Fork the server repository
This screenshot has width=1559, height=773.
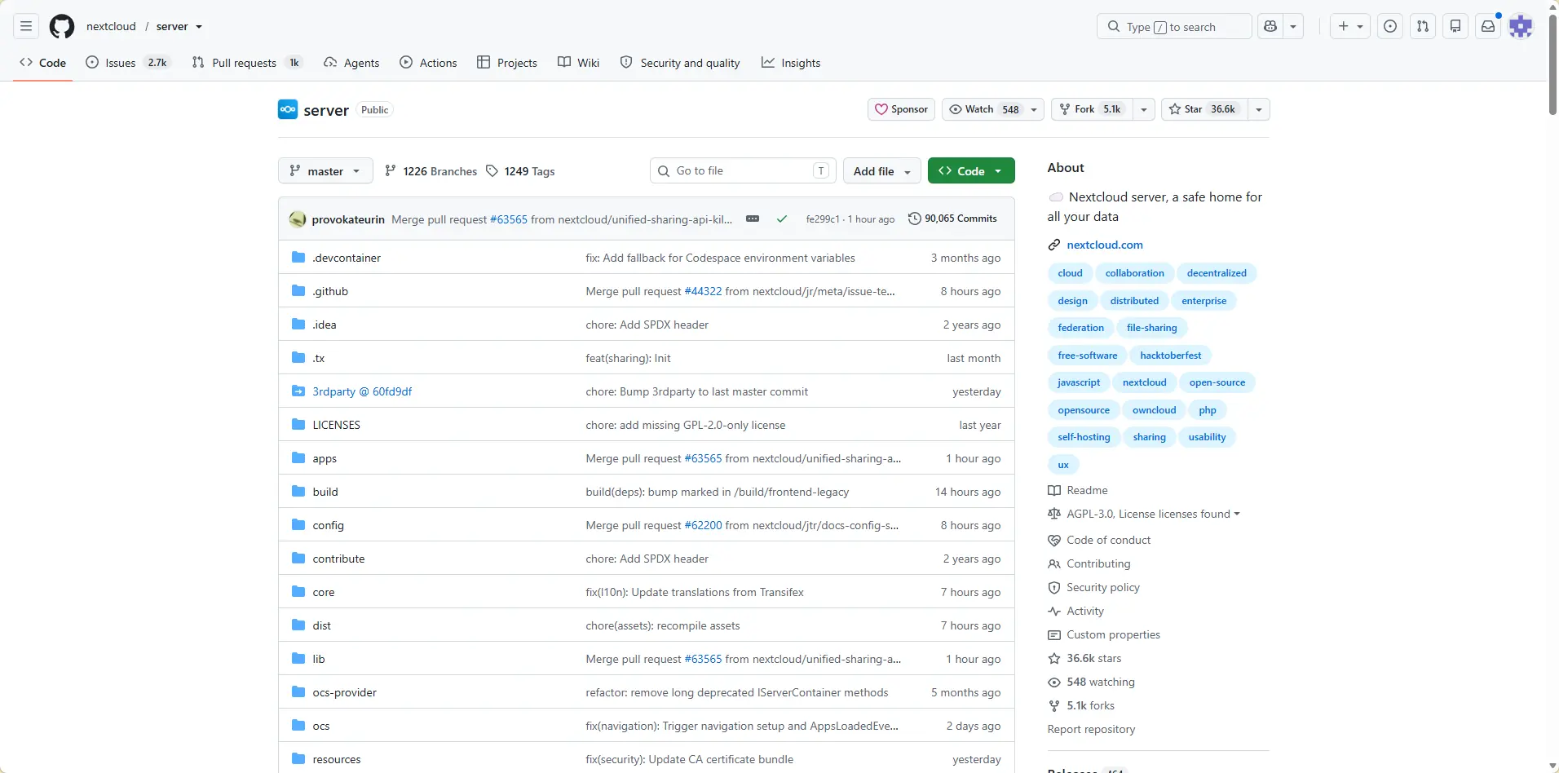pos(1093,109)
